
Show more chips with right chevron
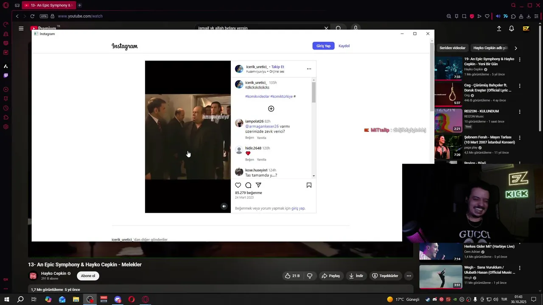coord(516,48)
